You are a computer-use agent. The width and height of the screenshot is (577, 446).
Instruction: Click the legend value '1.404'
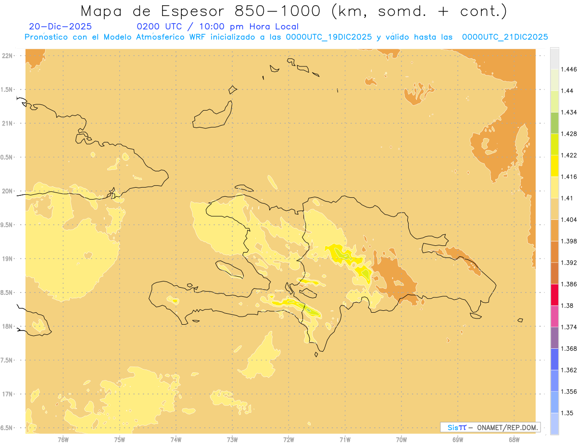coord(568,219)
